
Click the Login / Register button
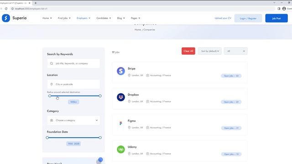pos(248,18)
